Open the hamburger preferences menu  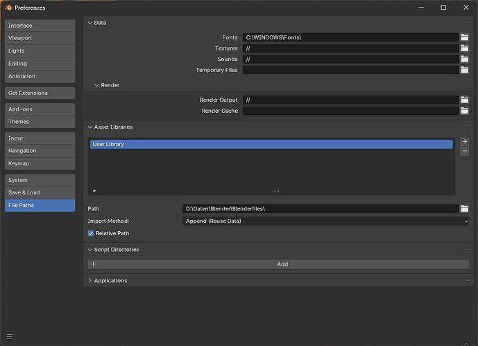point(10,336)
